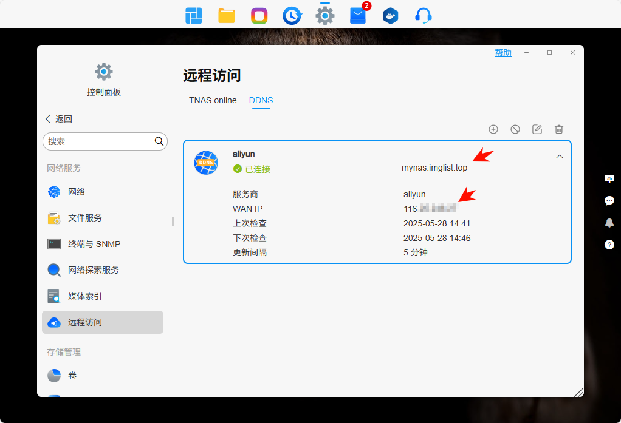This screenshot has width=621, height=423.
Task: Open the chat messages bubble icon
Action: 609,201
